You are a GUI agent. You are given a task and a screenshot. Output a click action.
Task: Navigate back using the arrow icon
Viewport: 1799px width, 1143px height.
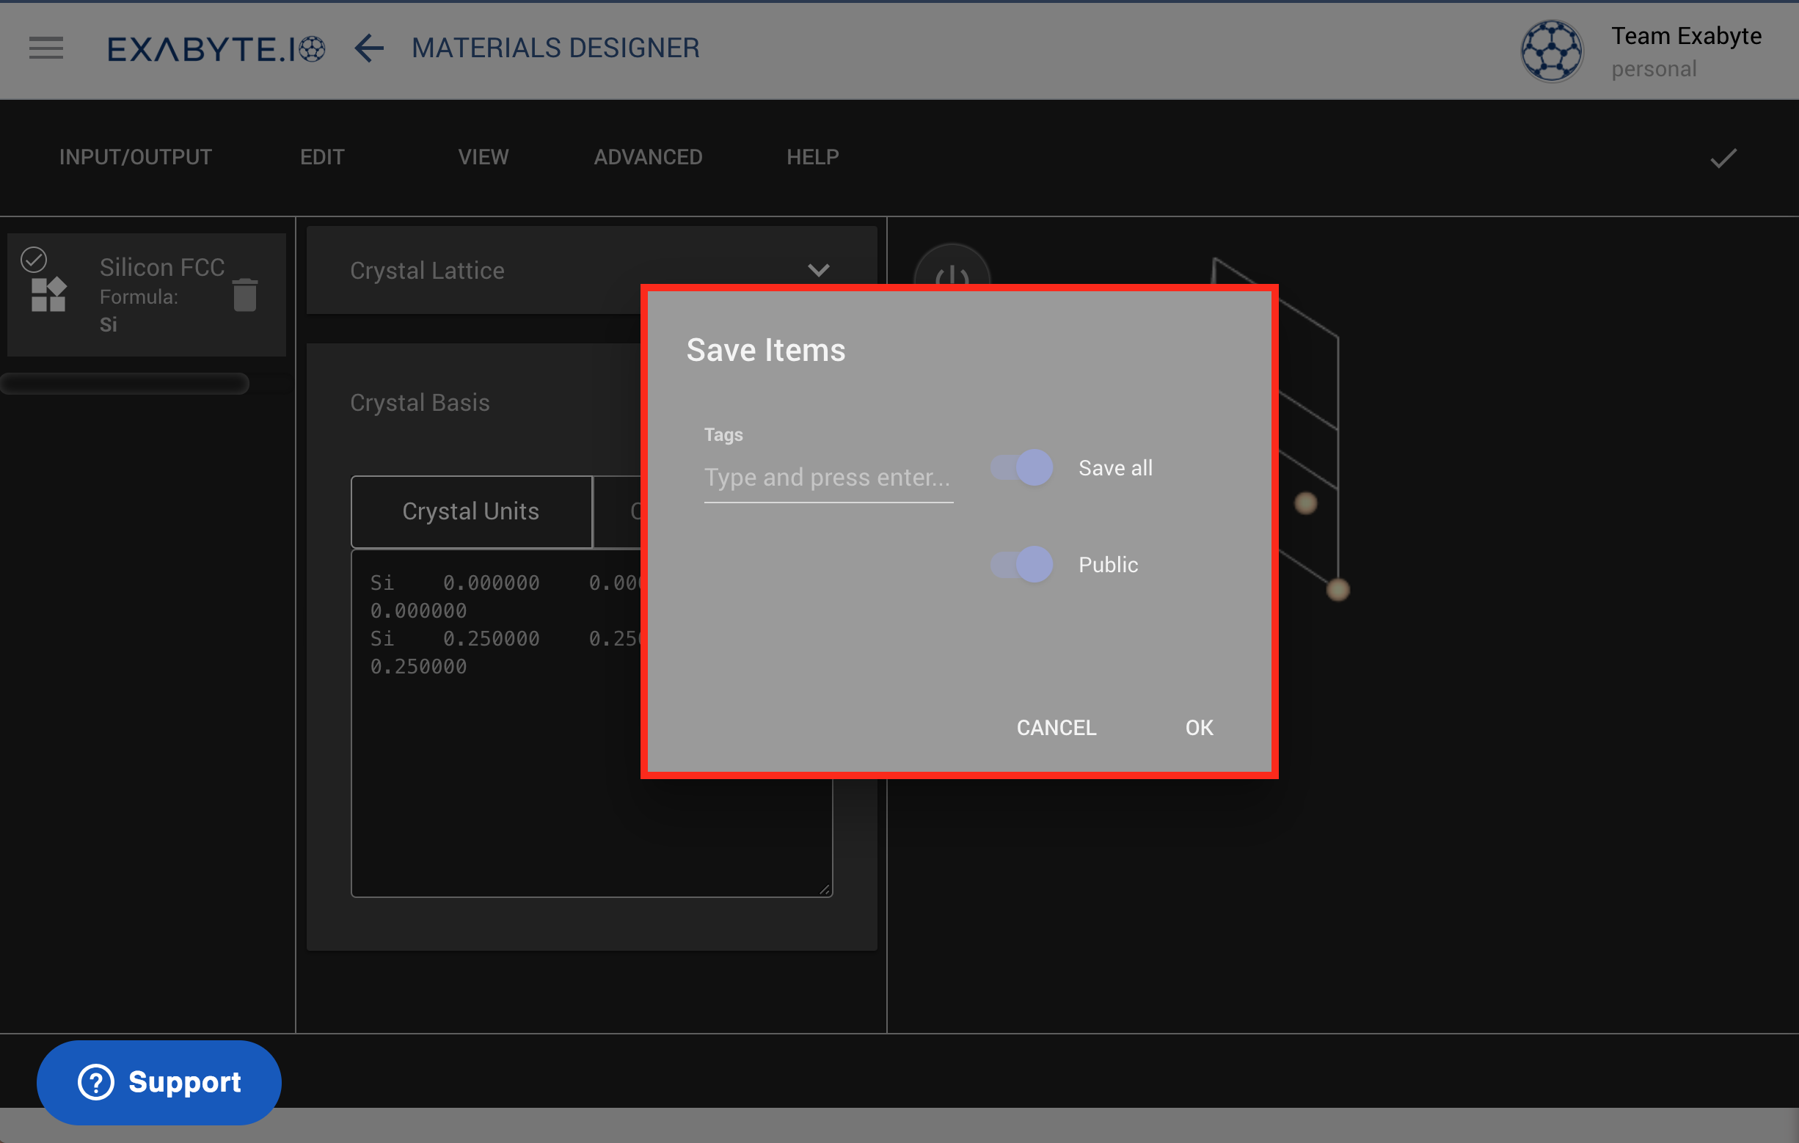368,48
